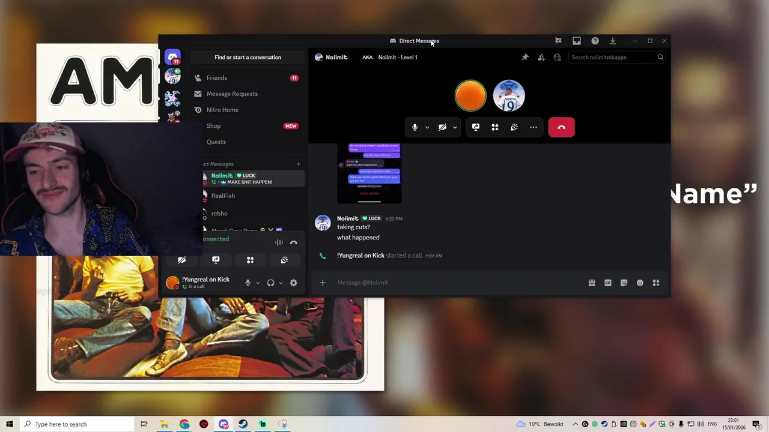The height and width of the screenshot is (432, 769).
Task: Show hidden system tray icons
Action: click(x=575, y=424)
